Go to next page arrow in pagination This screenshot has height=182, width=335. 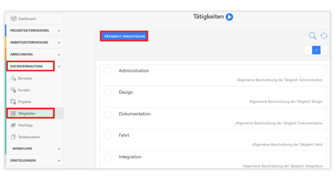[324, 50]
